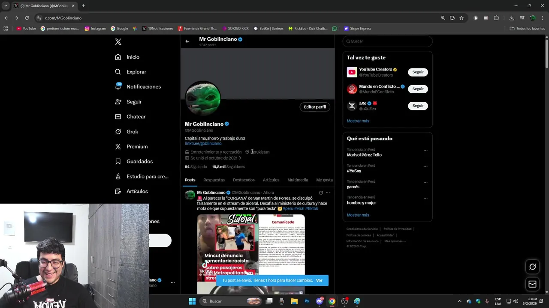Switch to the Artículos profile tab
The height and width of the screenshot is (308, 549).
point(271,180)
